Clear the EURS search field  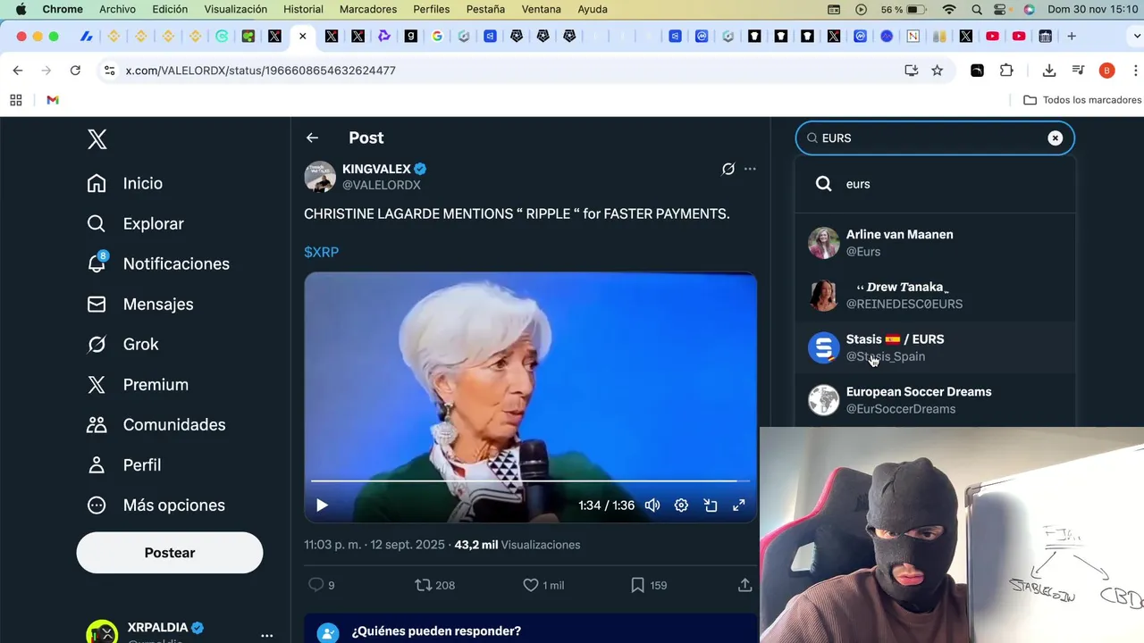pos(1056,138)
